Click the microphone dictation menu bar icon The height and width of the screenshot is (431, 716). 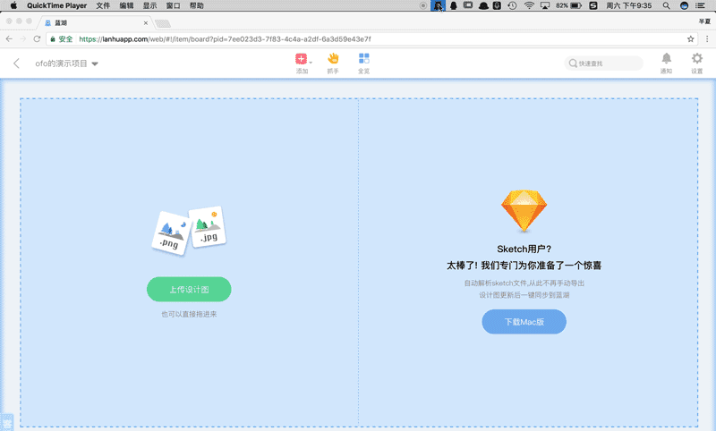tap(498, 5)
